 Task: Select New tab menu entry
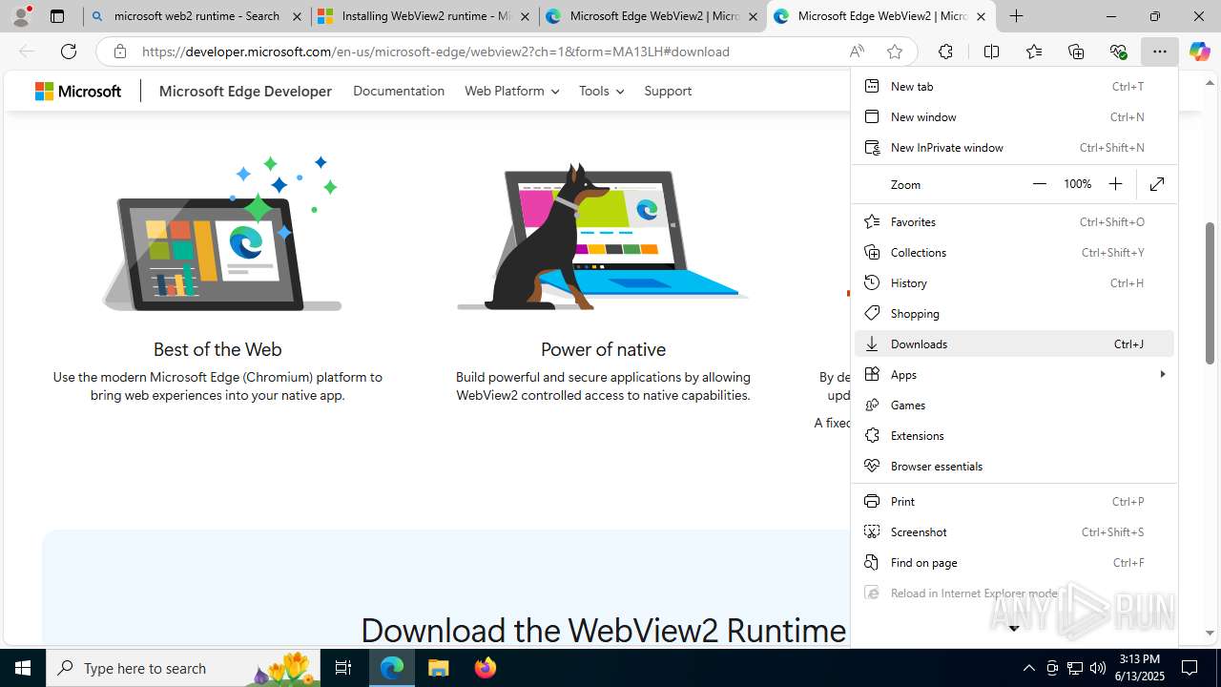[1014, 86]
